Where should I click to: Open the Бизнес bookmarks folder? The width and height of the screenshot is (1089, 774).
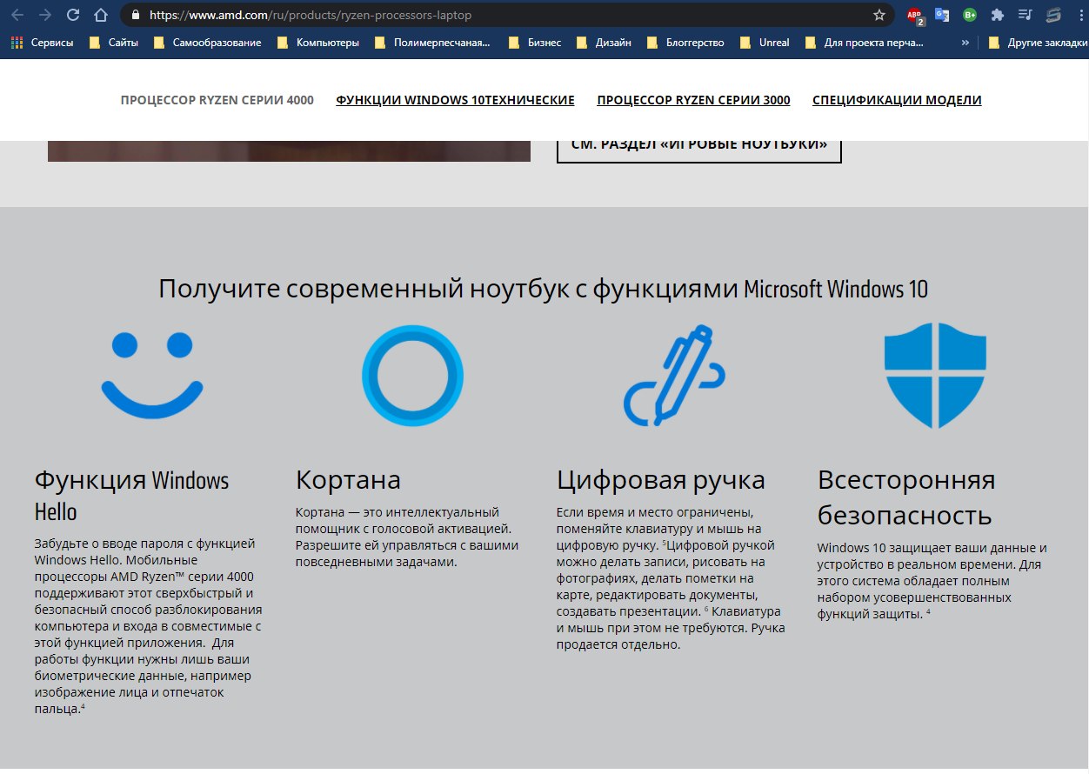[535, 43]
